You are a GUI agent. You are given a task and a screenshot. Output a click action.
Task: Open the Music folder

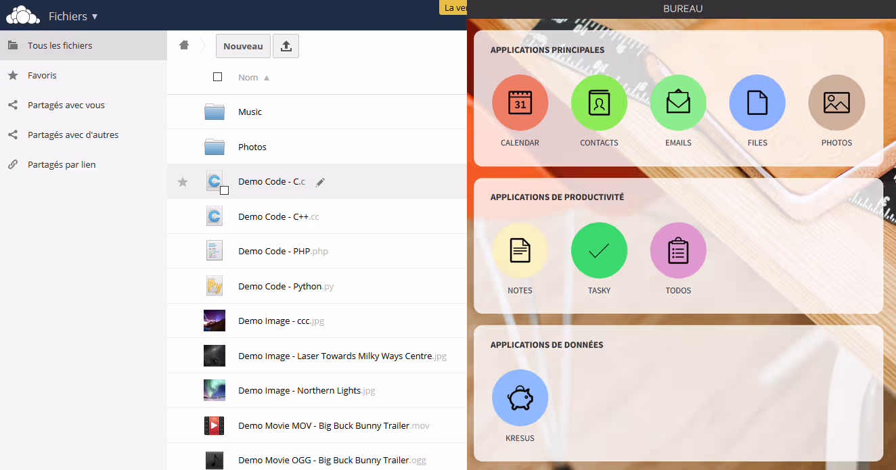tap(250, 112)
